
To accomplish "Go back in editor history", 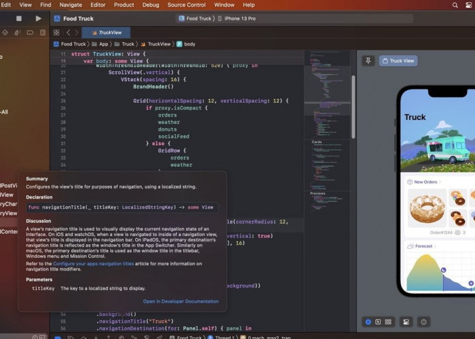I will [69, 33].
